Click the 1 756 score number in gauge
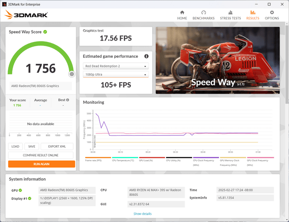 tap(41, 68)
